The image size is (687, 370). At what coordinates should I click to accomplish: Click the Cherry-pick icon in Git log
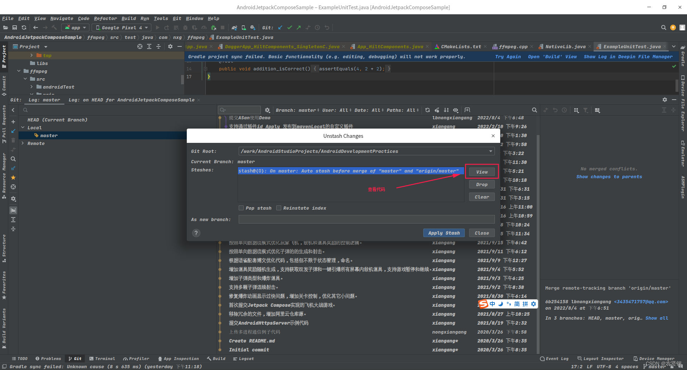click(x=437, y=110)
